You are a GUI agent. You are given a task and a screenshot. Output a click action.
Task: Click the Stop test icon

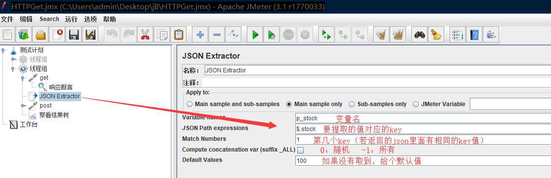point(288,34)
